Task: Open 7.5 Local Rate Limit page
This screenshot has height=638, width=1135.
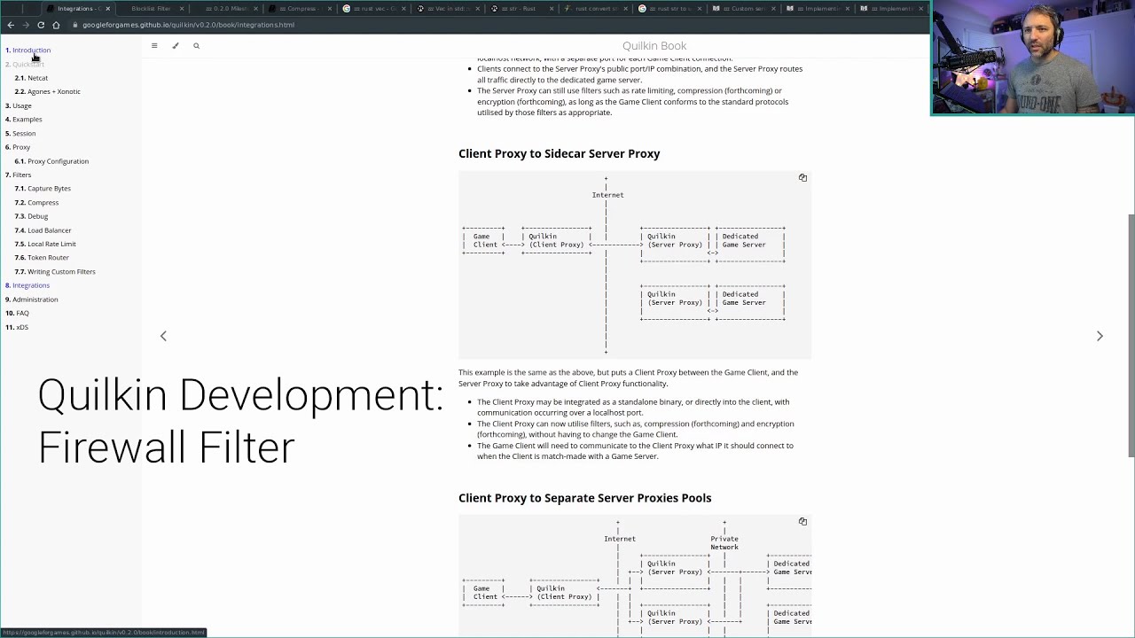Action: (45, 244)
